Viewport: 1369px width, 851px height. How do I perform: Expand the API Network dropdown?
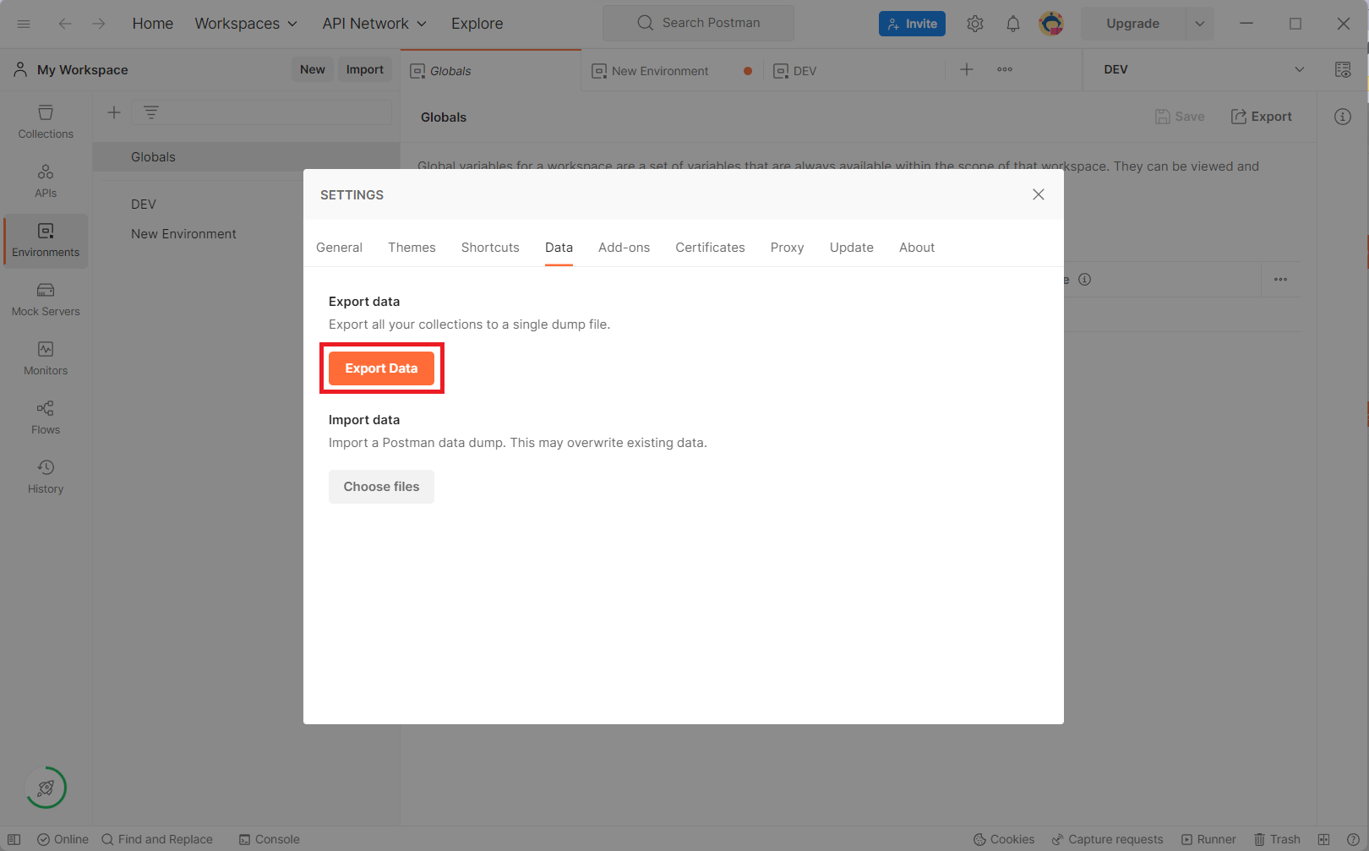[x=374, y=24]
